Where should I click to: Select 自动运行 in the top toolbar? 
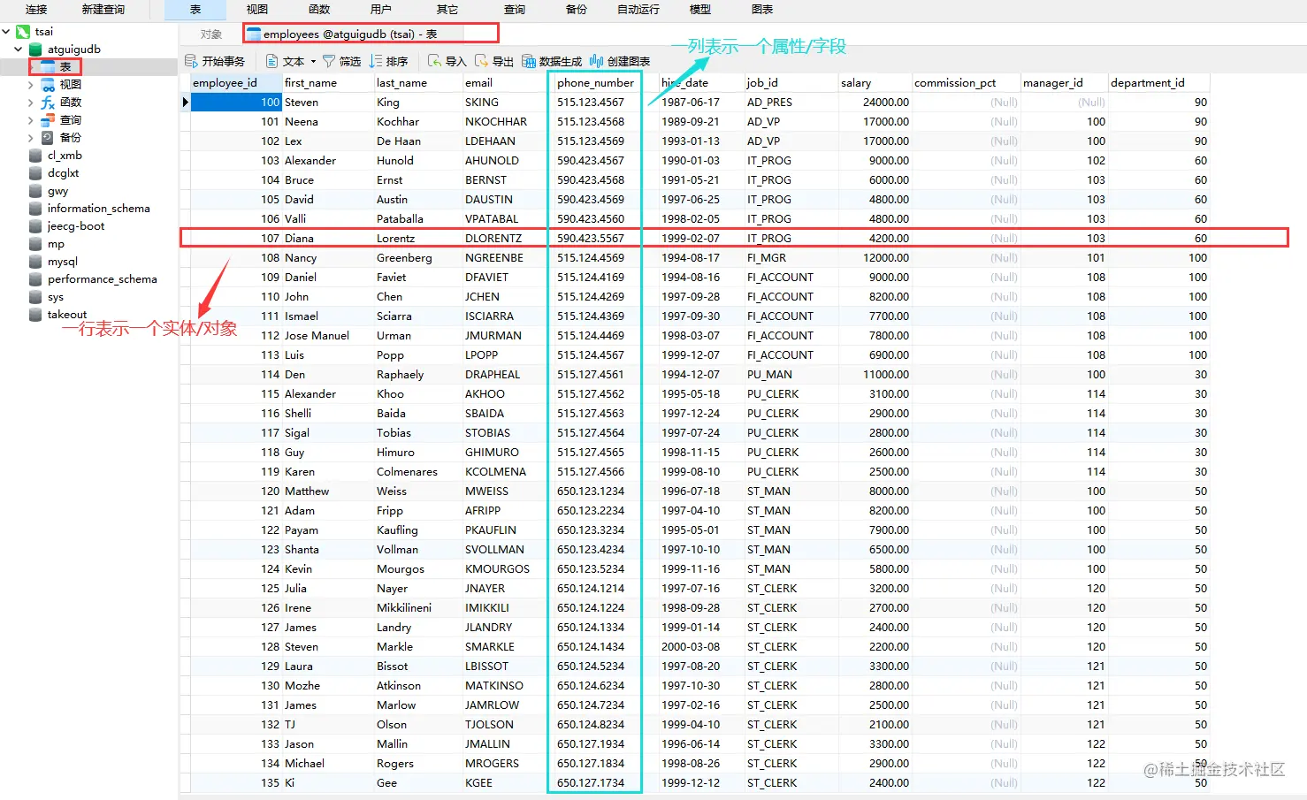[x=638, y=10]
